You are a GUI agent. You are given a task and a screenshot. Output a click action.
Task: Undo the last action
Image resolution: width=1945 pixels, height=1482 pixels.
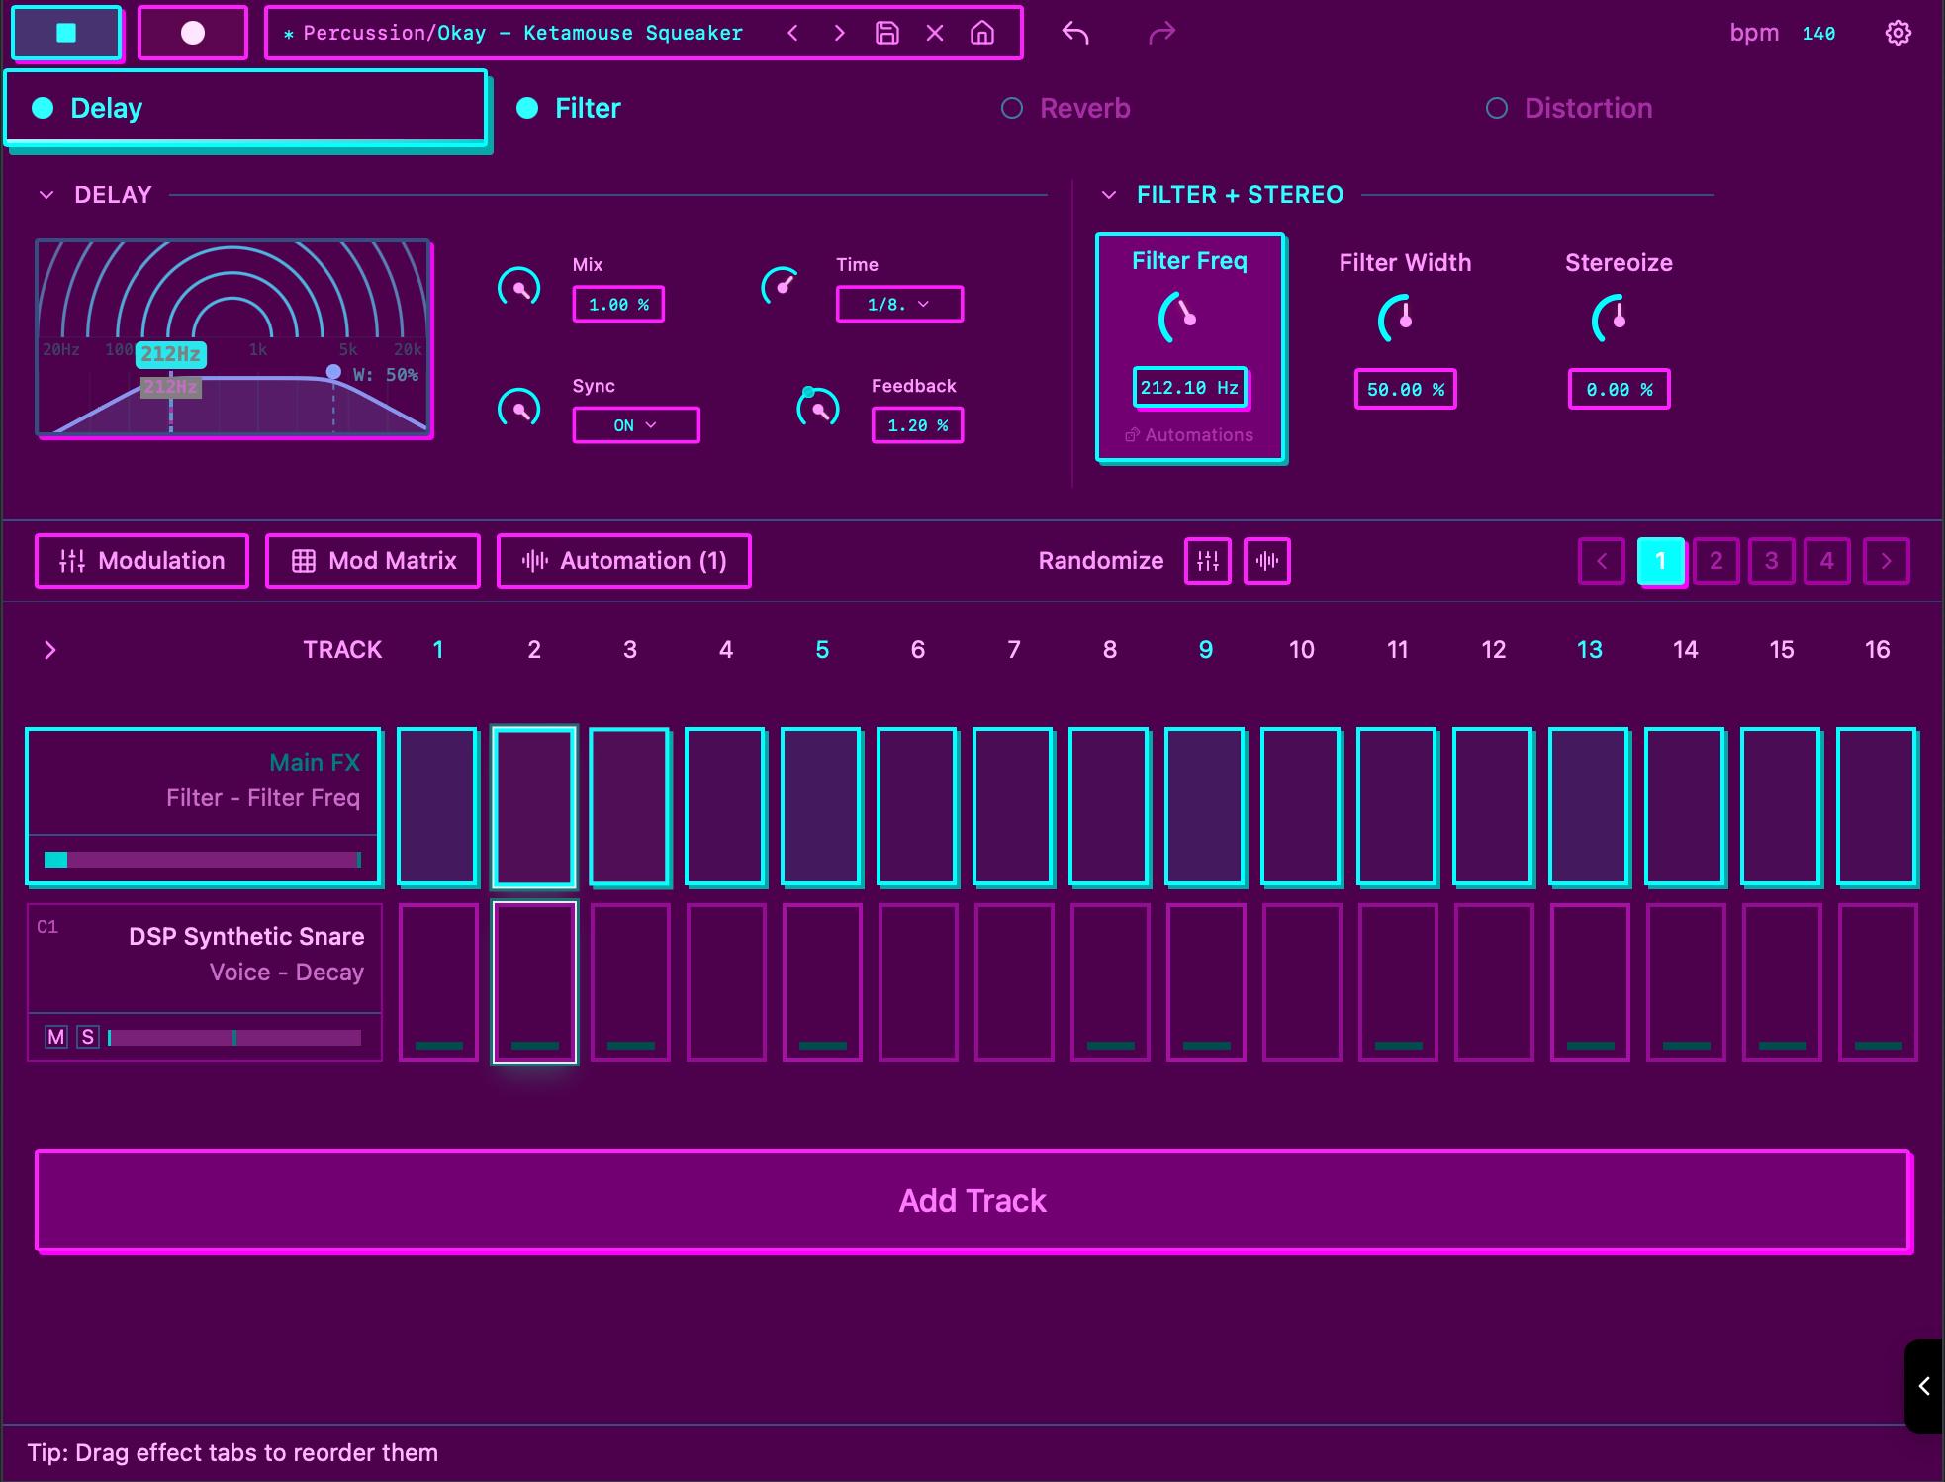tap(1075, 33)
